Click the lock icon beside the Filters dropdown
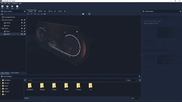The image size is (182, 102). click(140, 80)
